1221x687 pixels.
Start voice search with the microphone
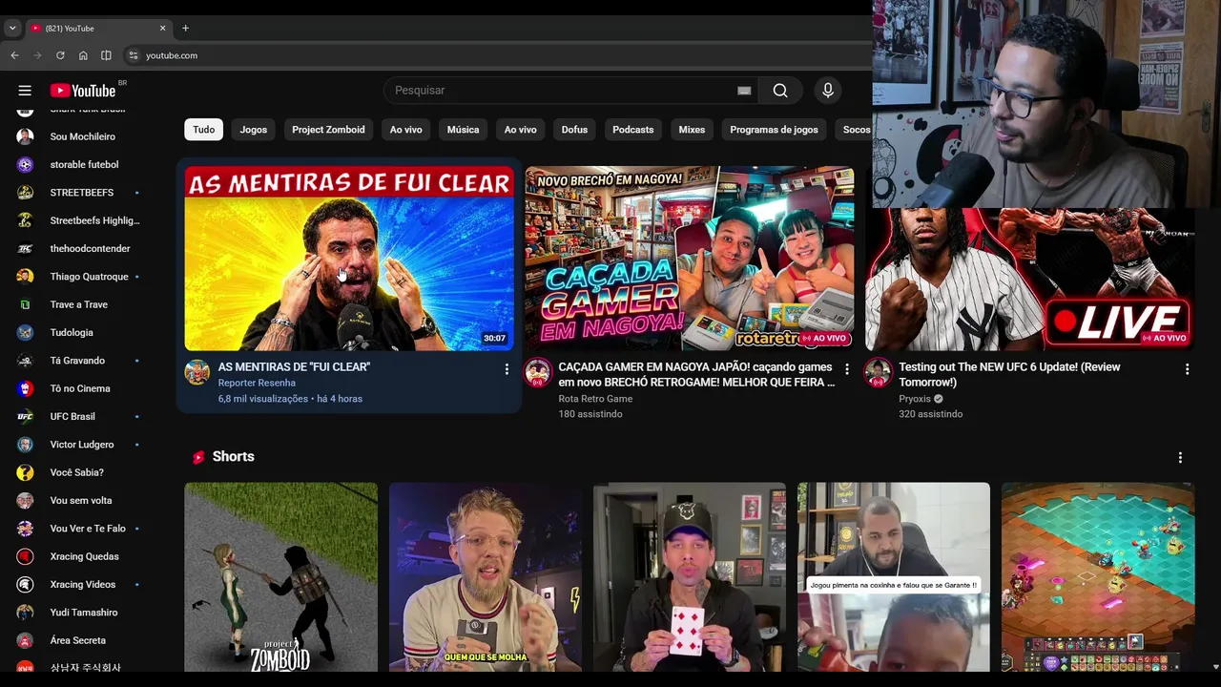828,91
